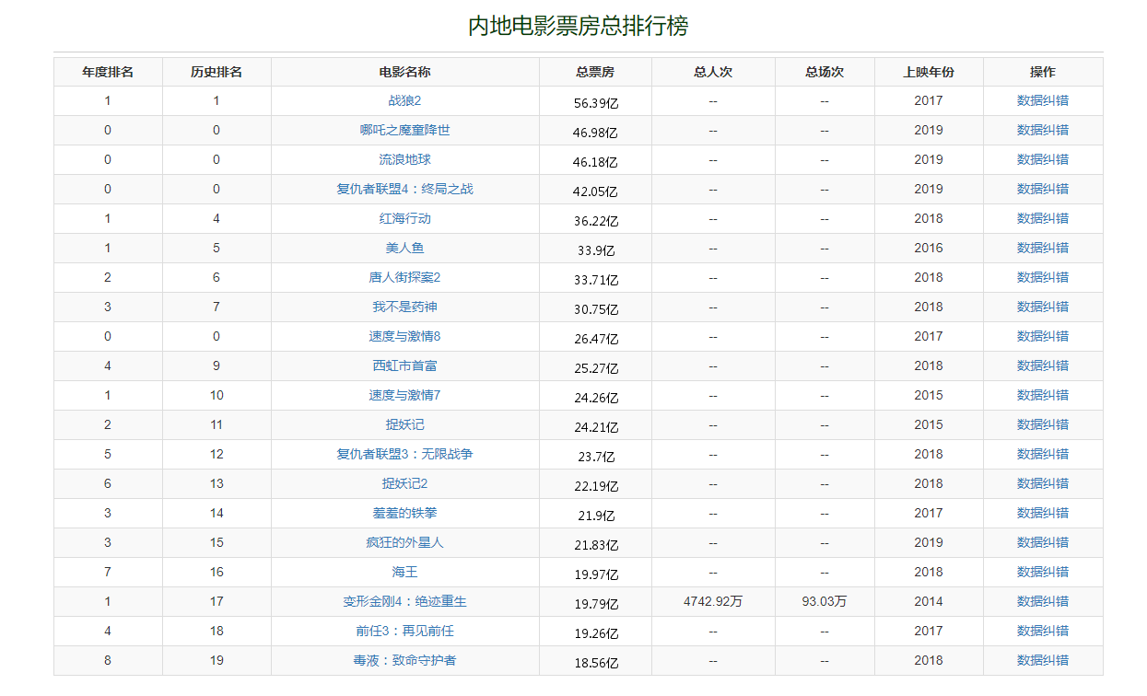Select the 93.03万 screenings value
This screenshot has width=1147, height=696.
point(825,602)
